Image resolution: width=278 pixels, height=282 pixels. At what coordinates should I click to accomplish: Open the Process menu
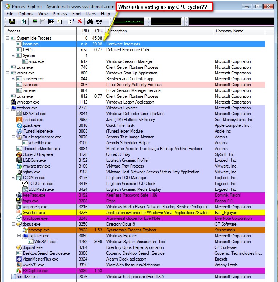pyautogui.click(x=60, y=14)
